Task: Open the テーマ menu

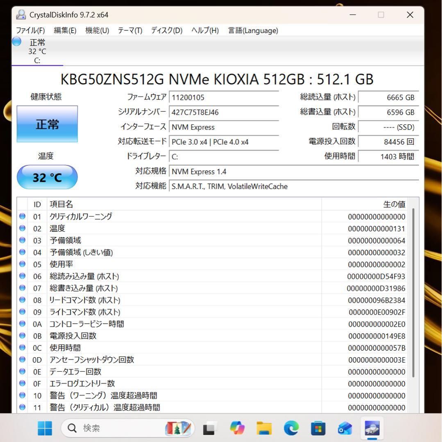Action: tap(129, 30)
